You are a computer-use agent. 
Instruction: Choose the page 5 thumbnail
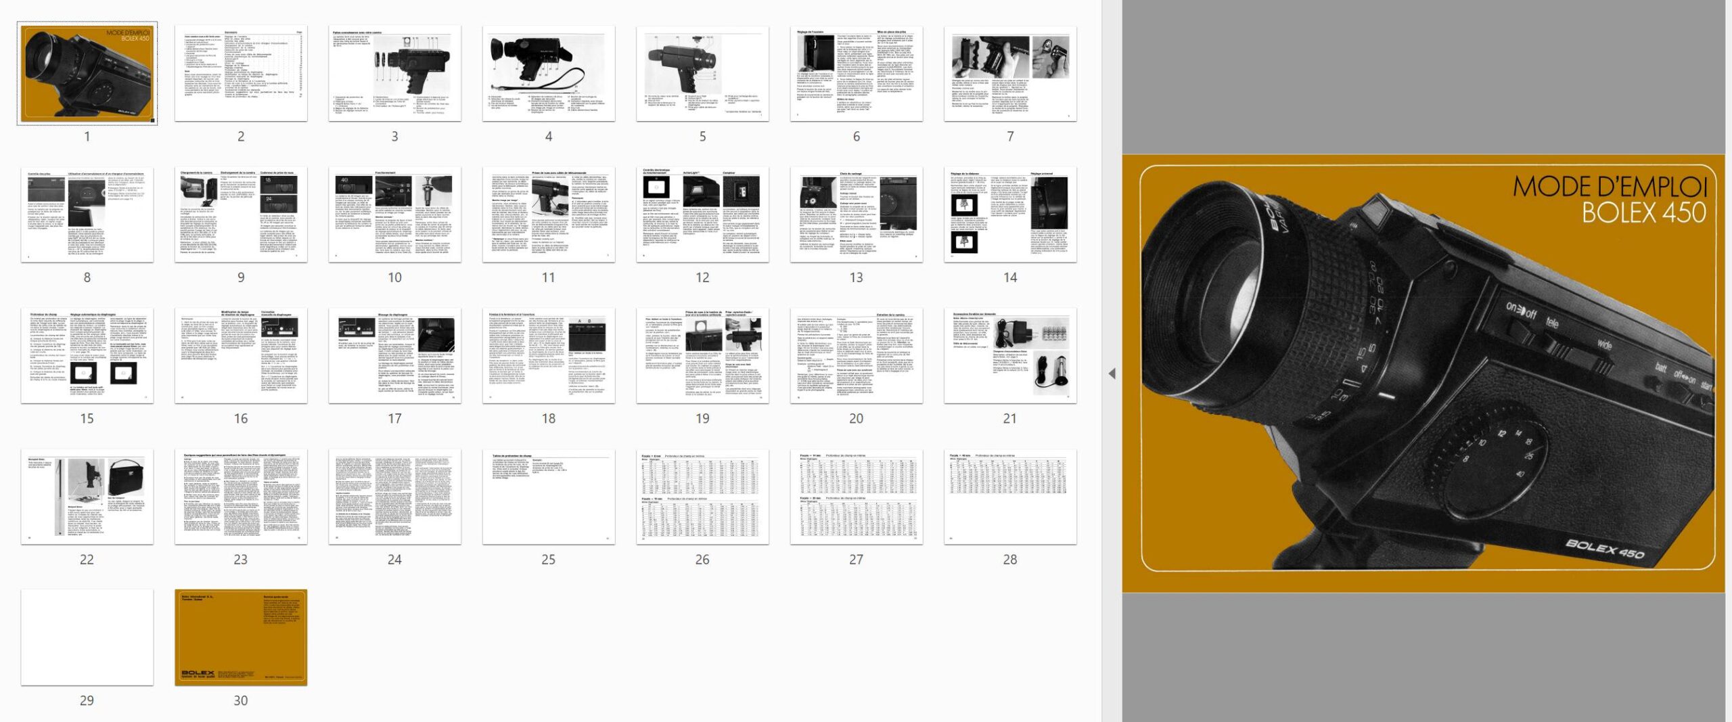point(702,74)
